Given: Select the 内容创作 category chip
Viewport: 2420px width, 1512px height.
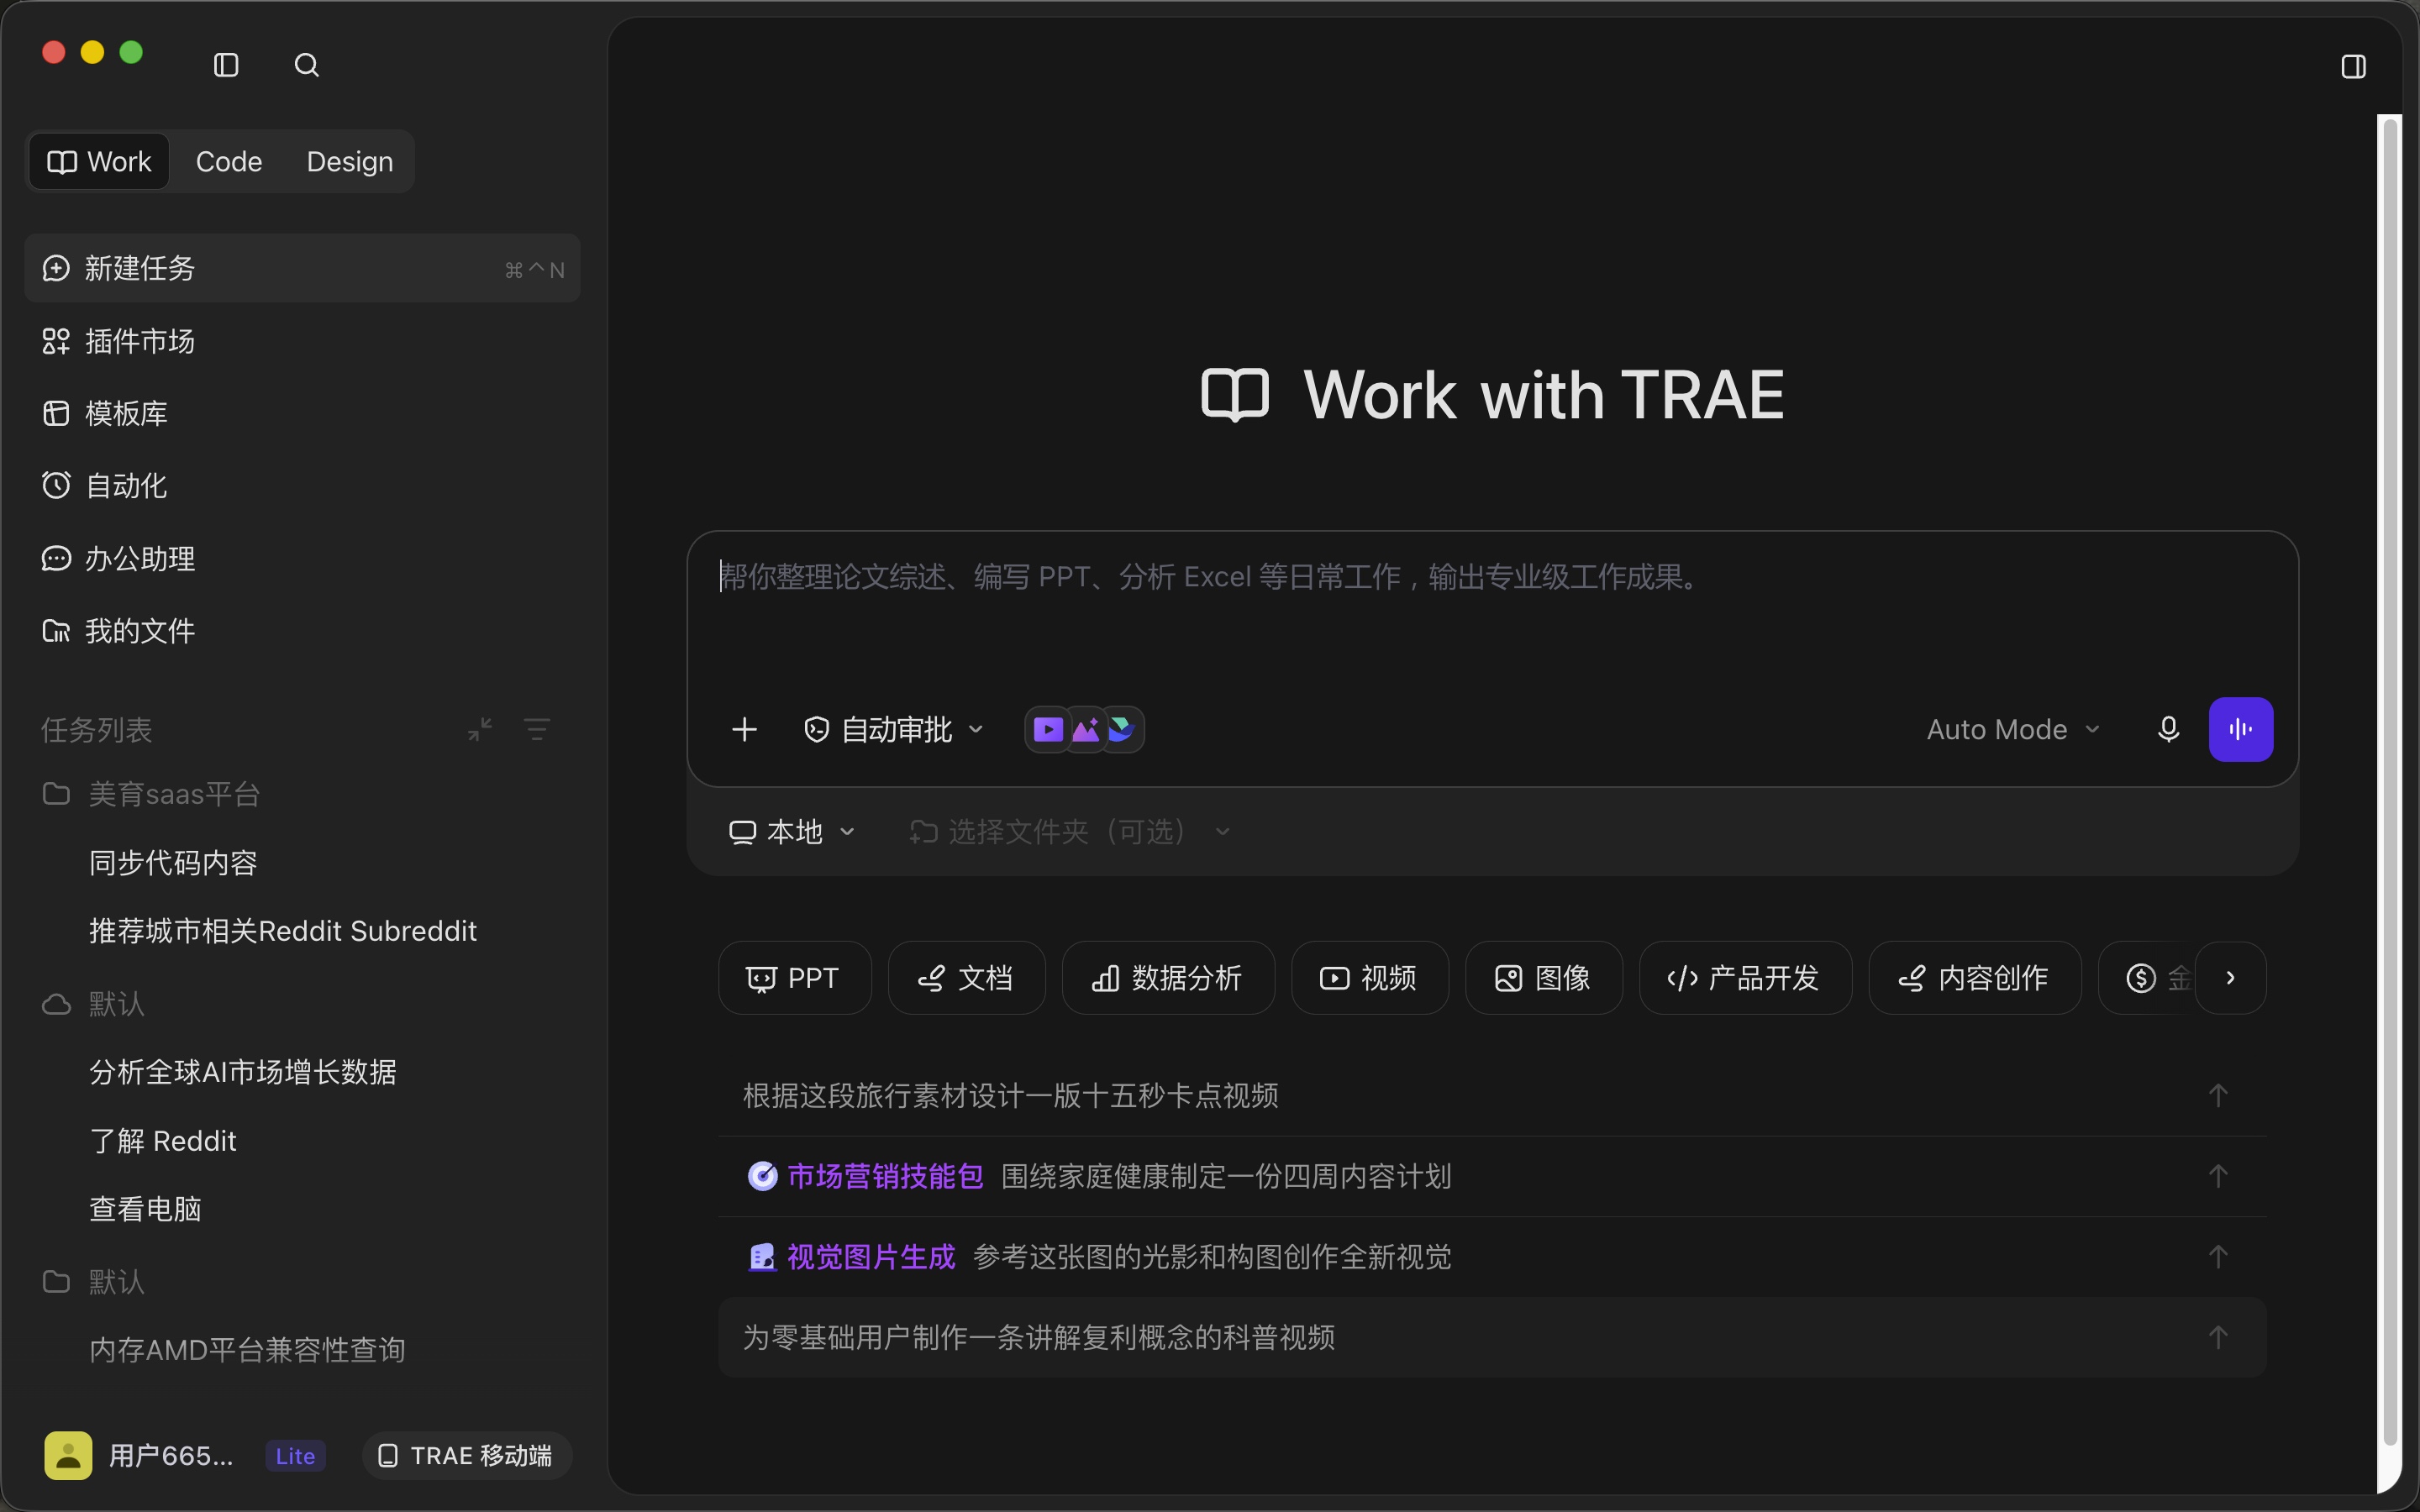Looking at the screenshot, I should [1974, 978].
